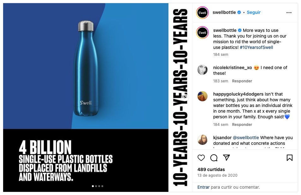Like the post using the heart icon
Image resolution: width=301 pixels, height=195 pixels.
tap(201, 158)
